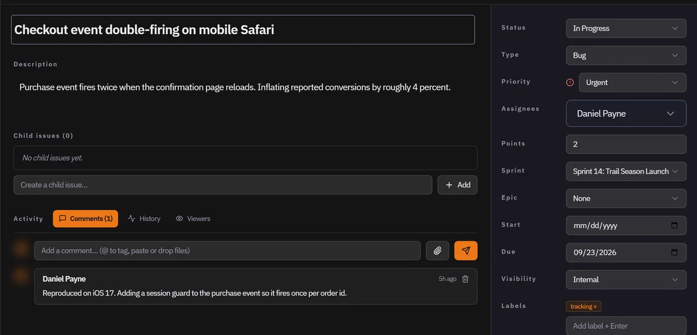Focus the Add label input field

pyautogui.click(x=626, y=325)
